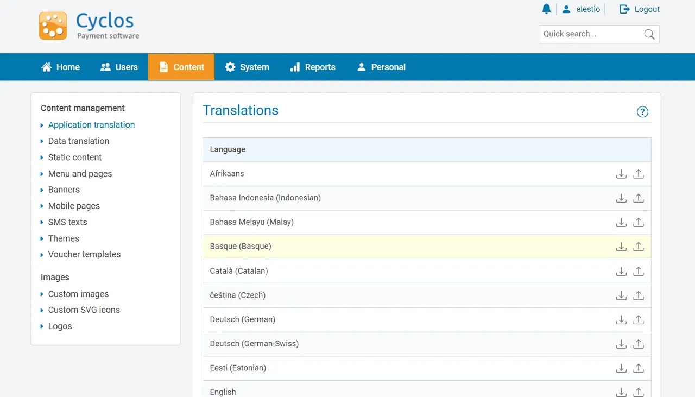Open Menu and pages
Screen dimensions: 695x397
[x=80, y=174]
